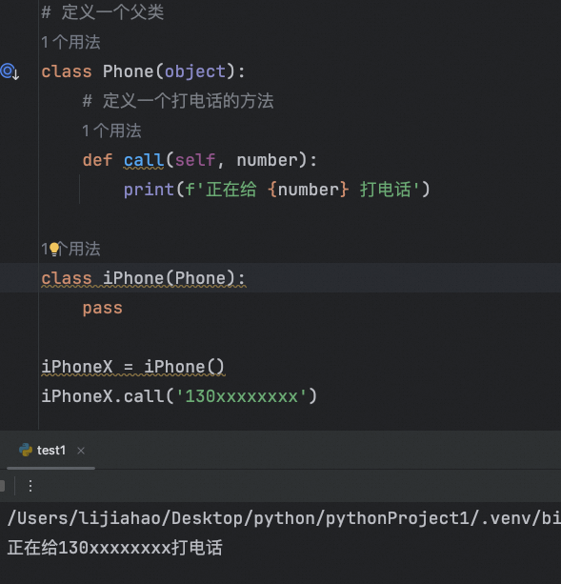561x584 pixels.
Task: Click the '1个用法' hint above def call
Action: point(111,131)
